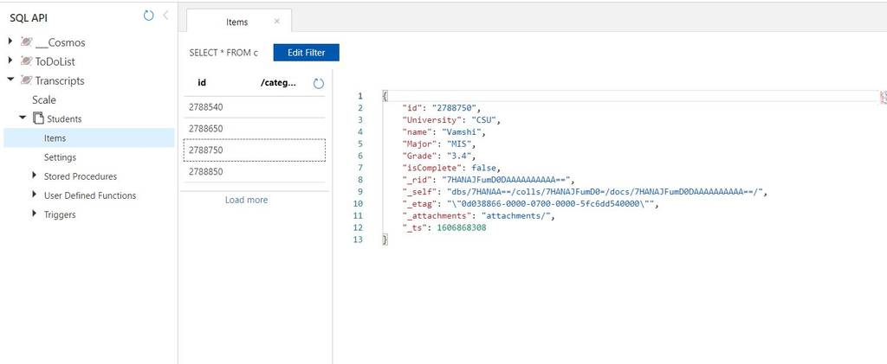Click the SQL API panel title

coord(29,17)
